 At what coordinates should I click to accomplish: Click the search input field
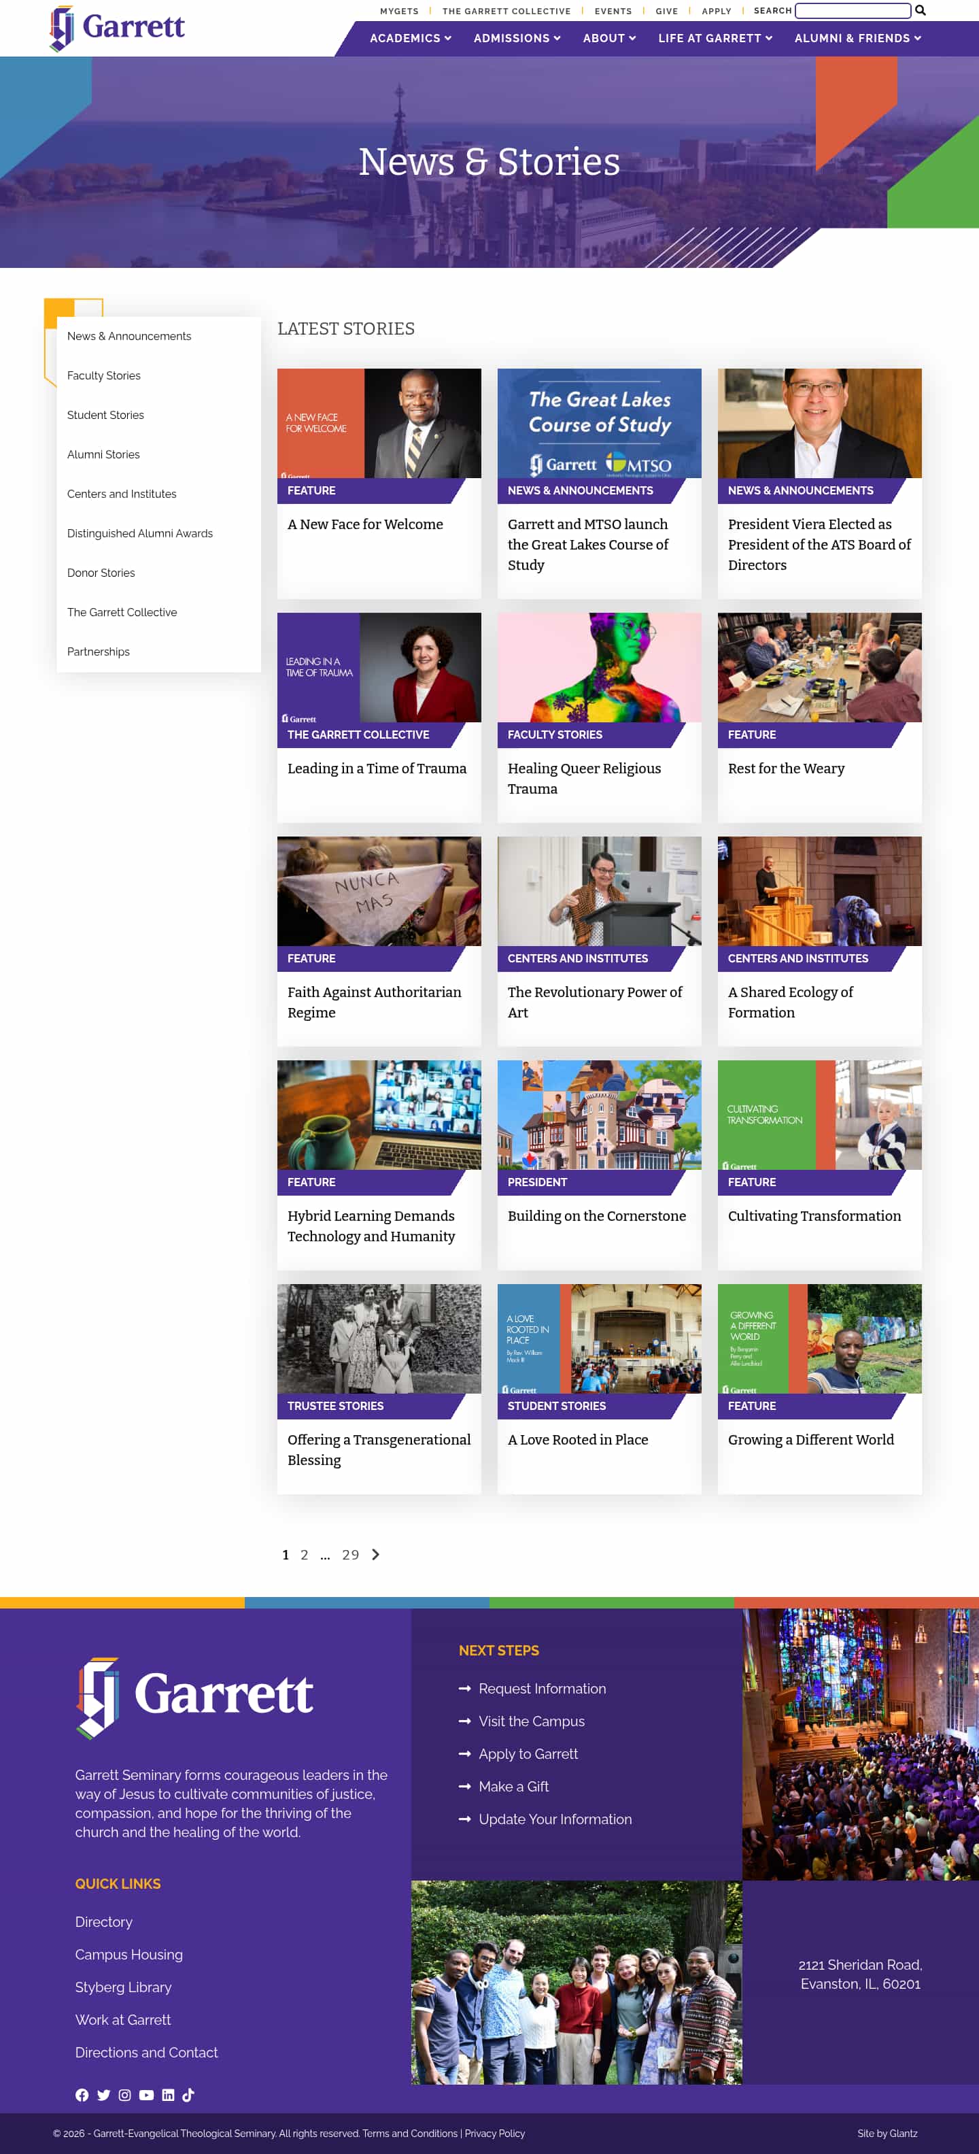tap(853, 11)
